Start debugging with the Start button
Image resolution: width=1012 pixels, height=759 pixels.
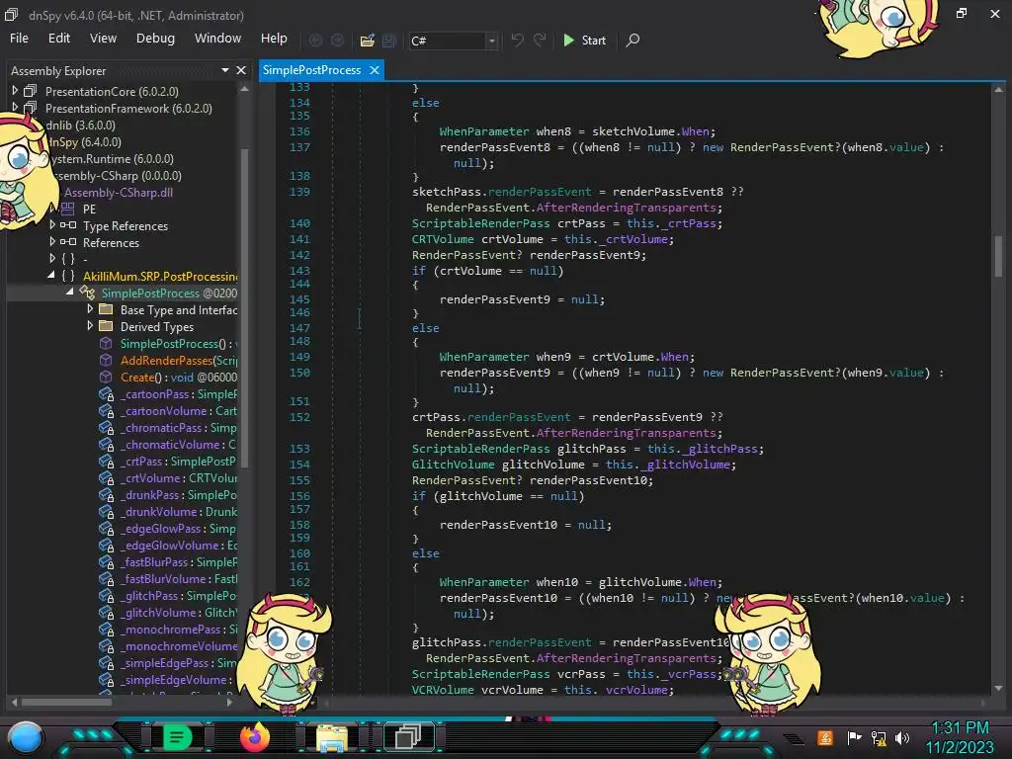pyautogui.click(x=585, y=40)
